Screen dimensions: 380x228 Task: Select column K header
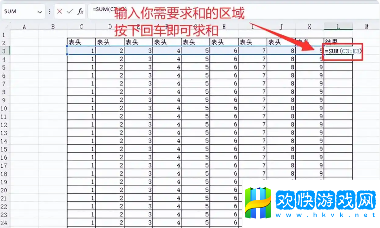tap(309, 27)
